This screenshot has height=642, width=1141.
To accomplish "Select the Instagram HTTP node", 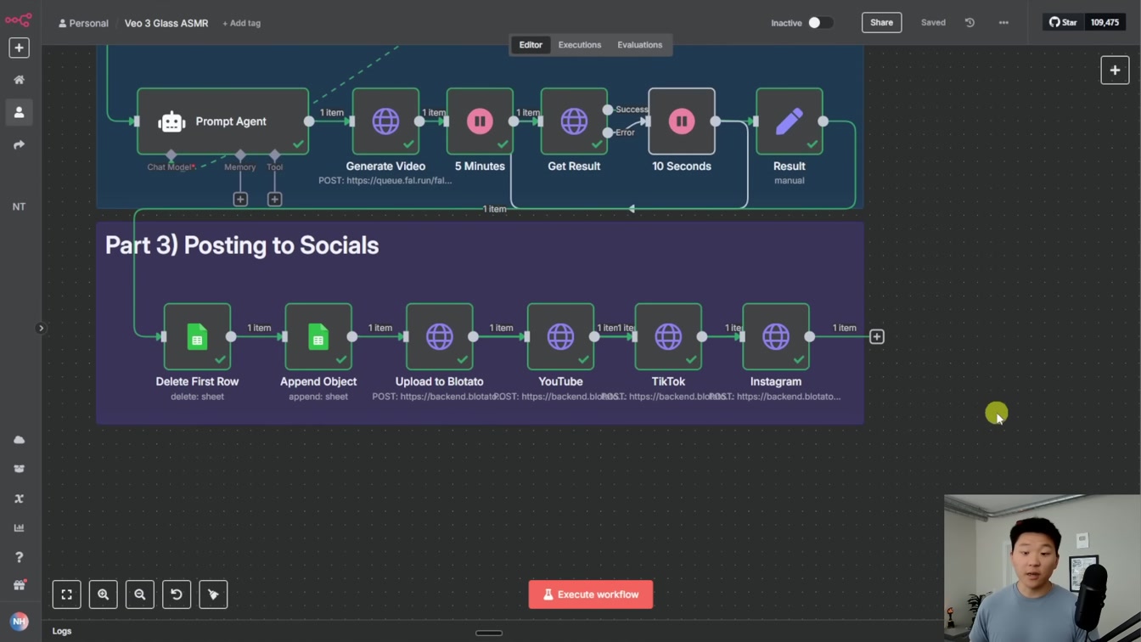I will 776,336.
